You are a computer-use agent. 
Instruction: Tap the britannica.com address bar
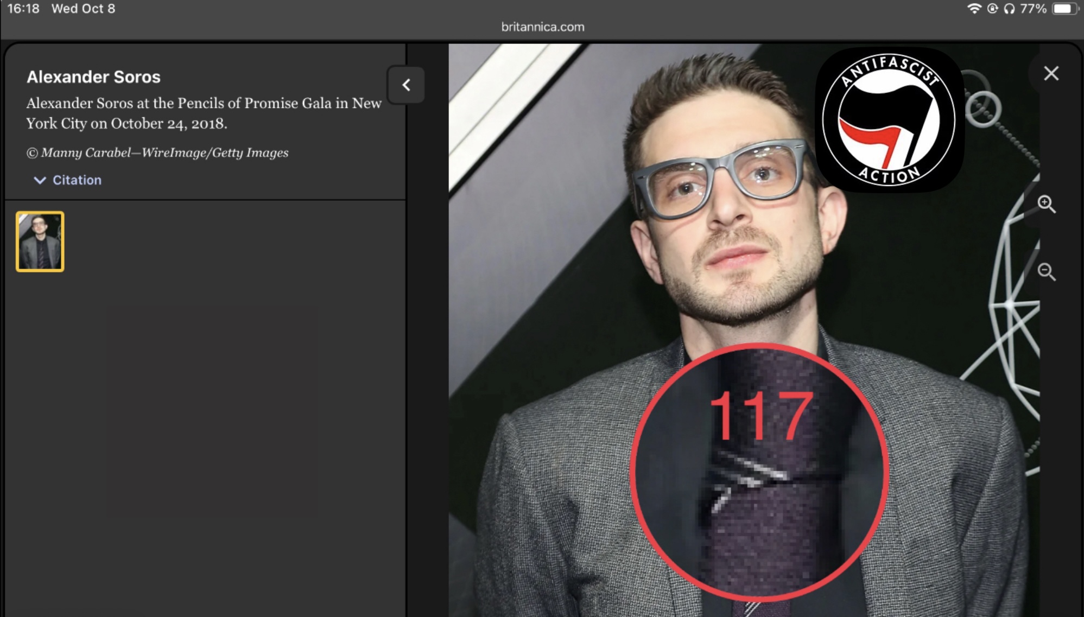point(543,27)
